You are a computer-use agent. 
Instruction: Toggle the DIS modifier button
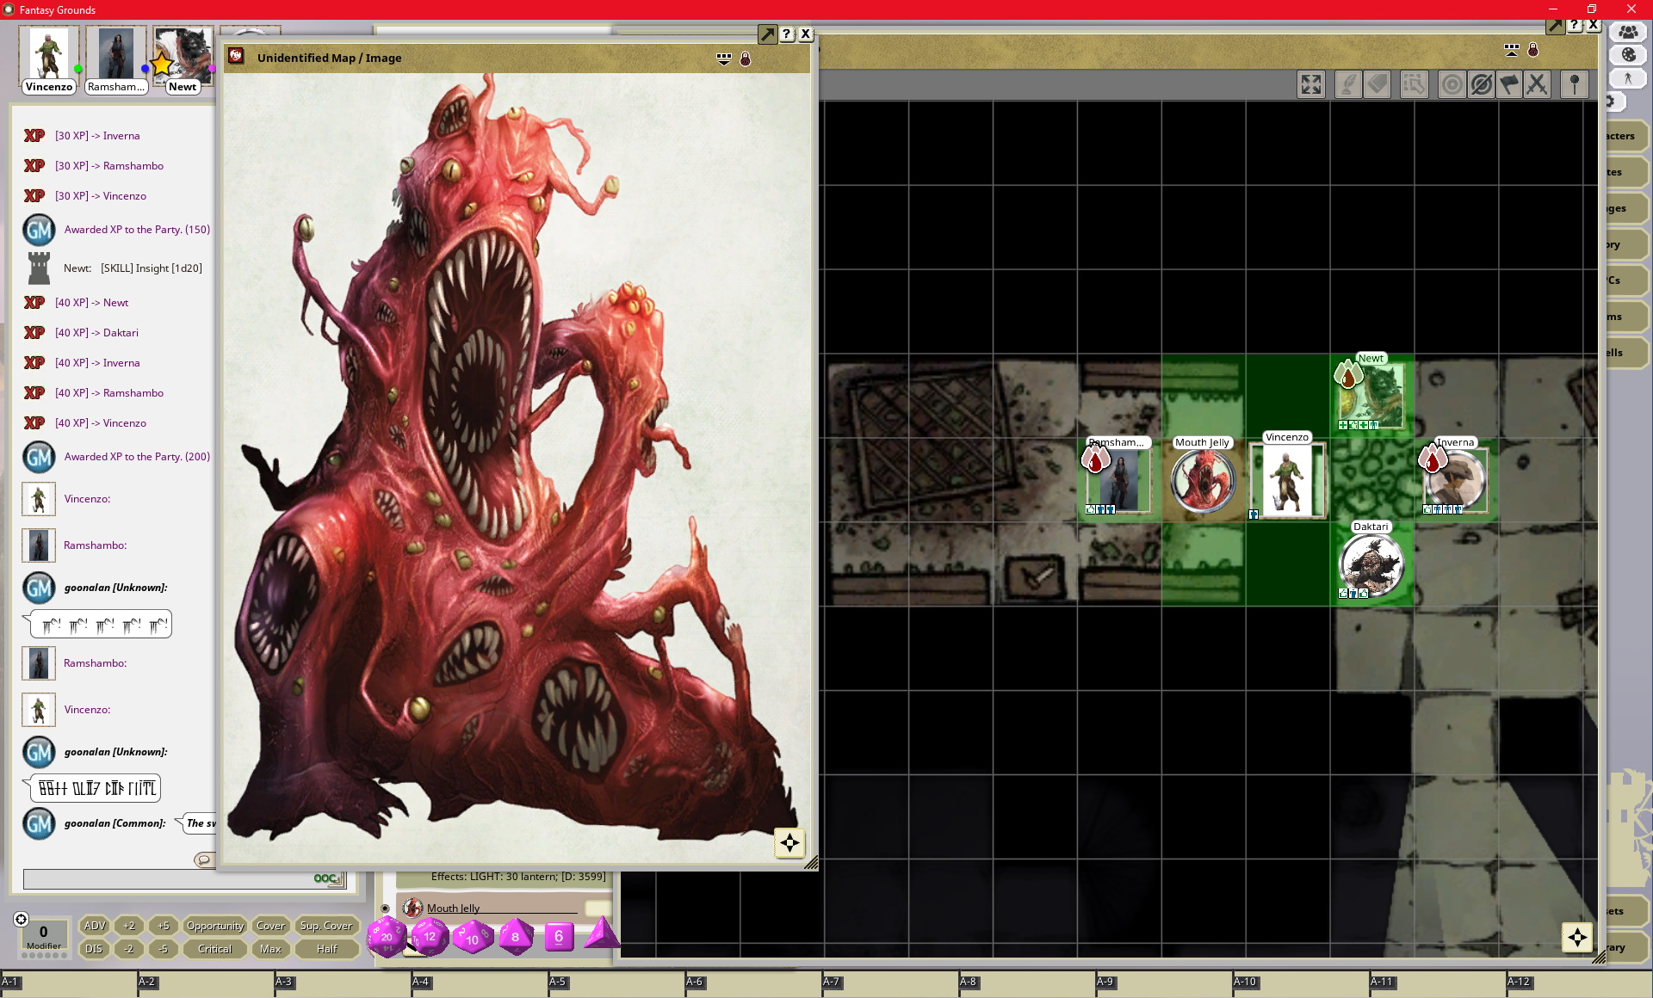pyautogui.click(x=95, y=949)
